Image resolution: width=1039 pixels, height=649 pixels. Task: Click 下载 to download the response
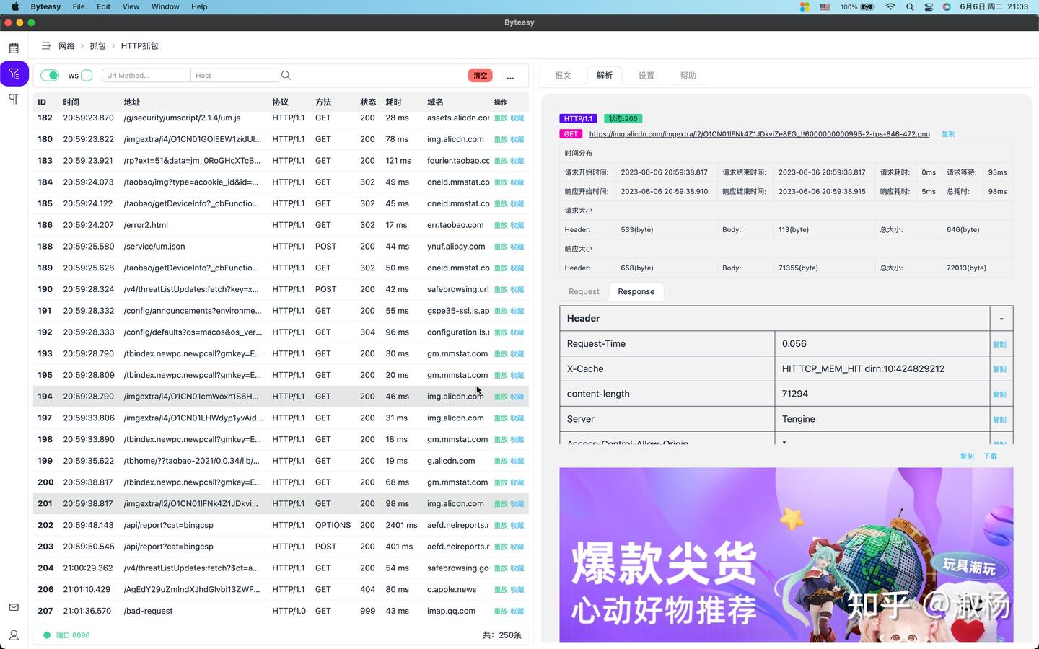pos(989,456)
